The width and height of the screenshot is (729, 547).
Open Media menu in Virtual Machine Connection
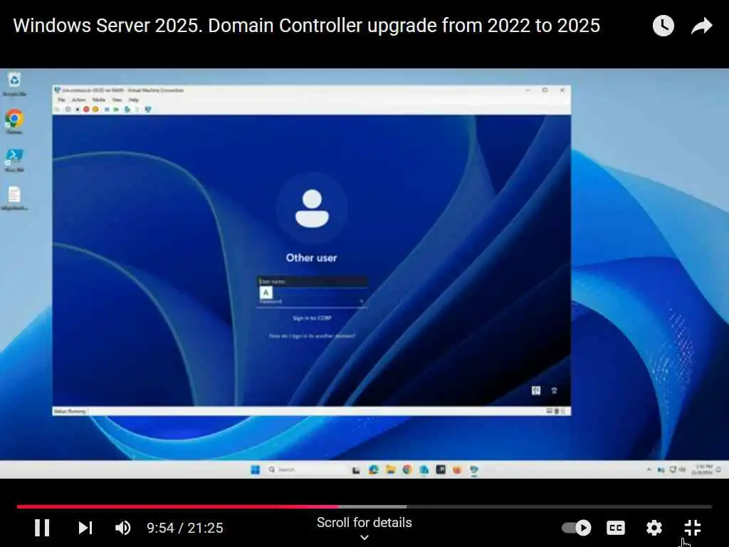(x=98, y=100)
